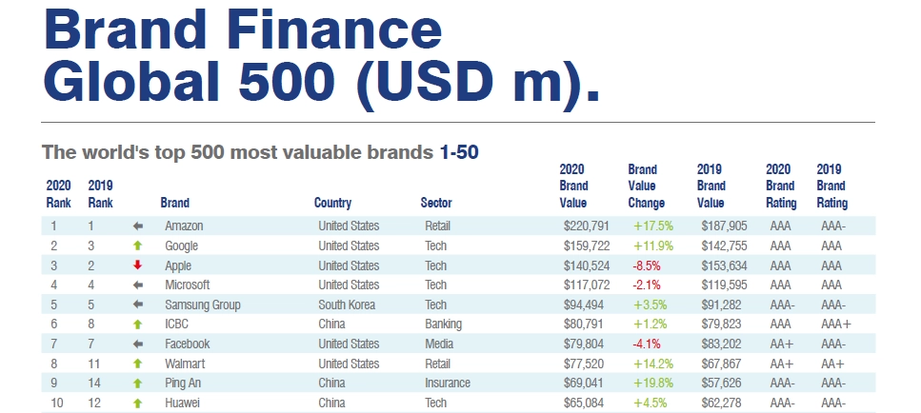This screenshot has width=921, height=413.
Task: Click the Brand Finance Global 500 title
Action: tap(322, 56)
